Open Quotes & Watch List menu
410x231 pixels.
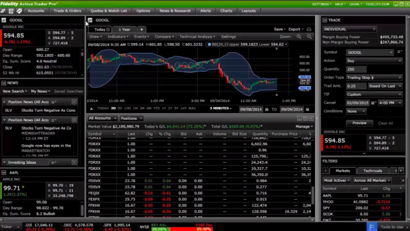[108, 11]
